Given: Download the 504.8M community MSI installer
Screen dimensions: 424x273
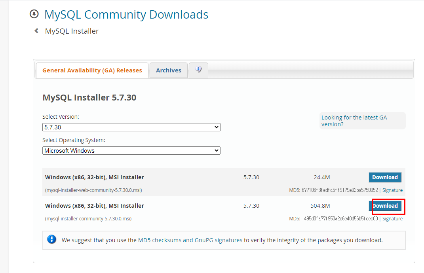Looking at the screenshot, I should 385,206.
